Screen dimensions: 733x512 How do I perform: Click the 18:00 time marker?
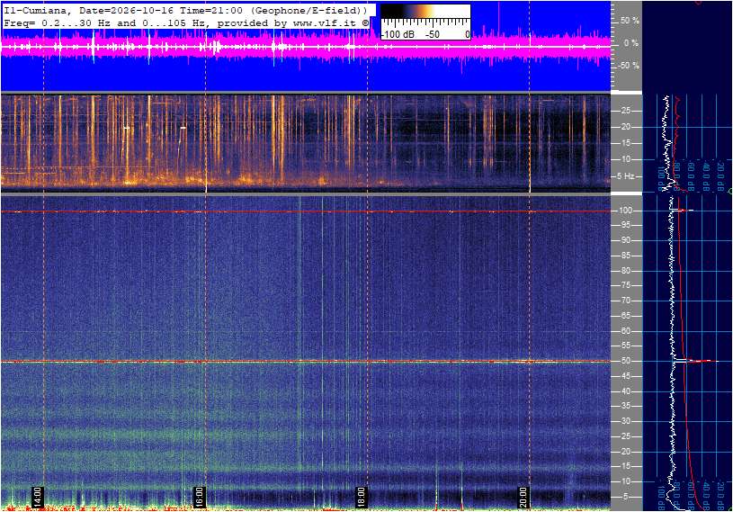point(361,497)
